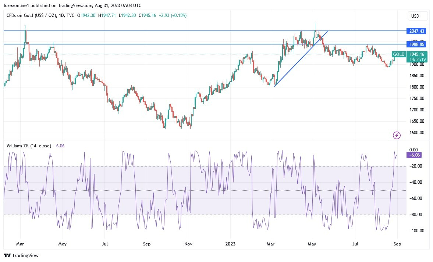Open the forexonline1 publisher link
This screenshot has height=262, width=433.
[17, 6]
